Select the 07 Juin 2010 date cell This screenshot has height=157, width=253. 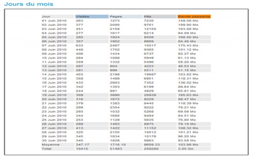pos(54,46)
